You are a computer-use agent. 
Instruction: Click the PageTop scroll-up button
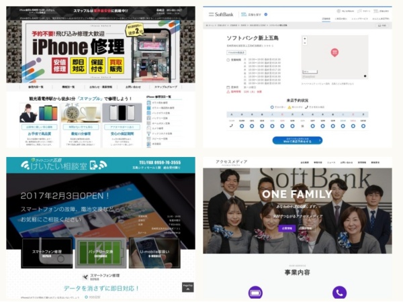click(188, 287)
